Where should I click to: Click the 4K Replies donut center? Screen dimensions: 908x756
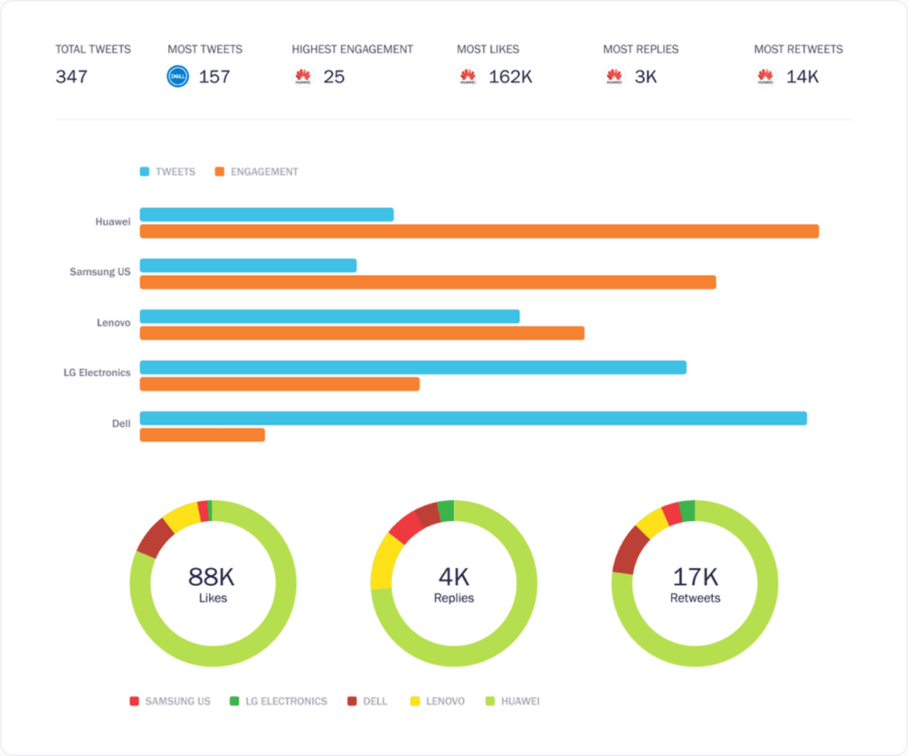[454, 584]
